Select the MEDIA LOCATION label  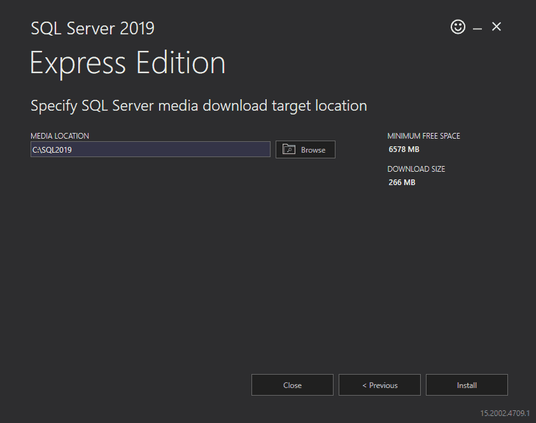coord(59,135)
